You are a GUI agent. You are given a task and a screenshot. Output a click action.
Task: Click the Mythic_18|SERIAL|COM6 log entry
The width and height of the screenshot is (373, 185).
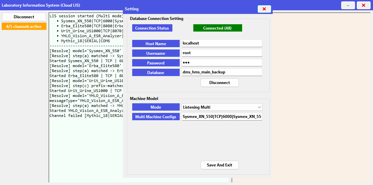(85, 41)
